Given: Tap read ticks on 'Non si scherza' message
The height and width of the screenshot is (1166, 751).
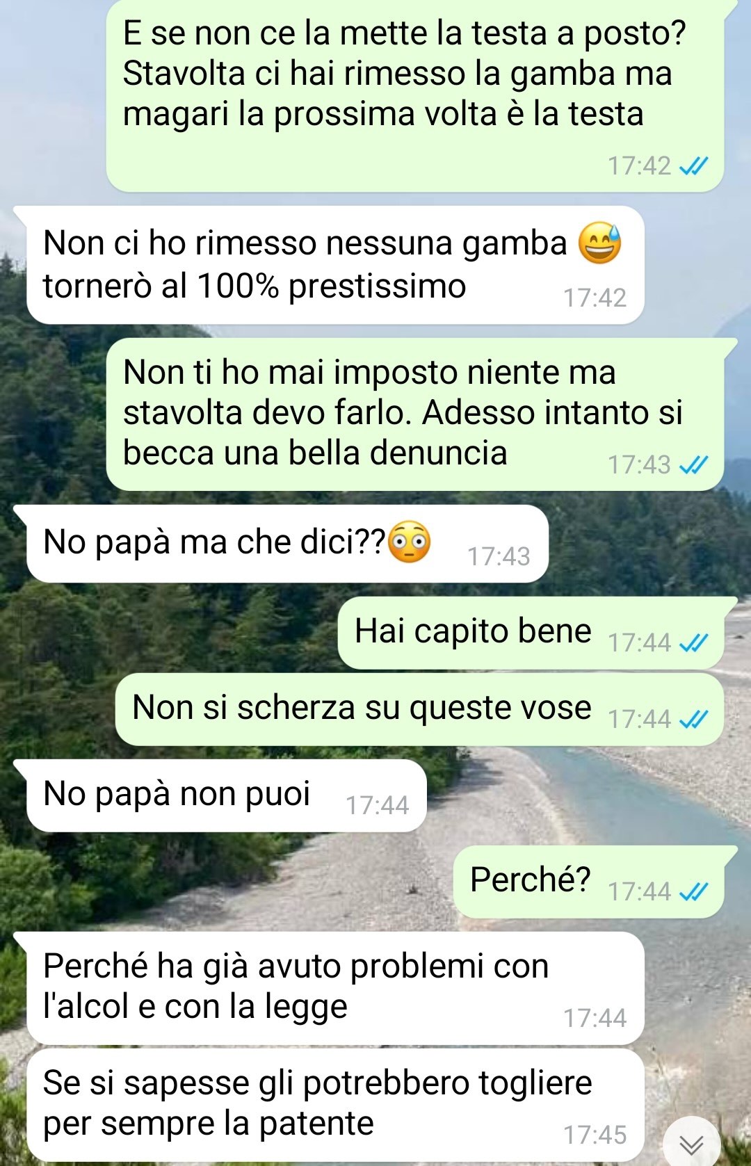Looking at the screenshot, I should [693, 720].
